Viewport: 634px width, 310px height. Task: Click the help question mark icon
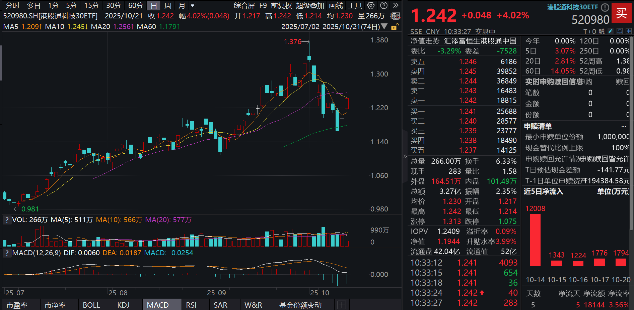[383, 5]
